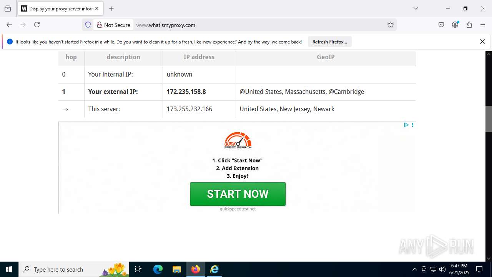Image resolution: width=492 pixels, height=277 pixels.
Task: Bookmark this page with the star
Action: tap(391, 25)
